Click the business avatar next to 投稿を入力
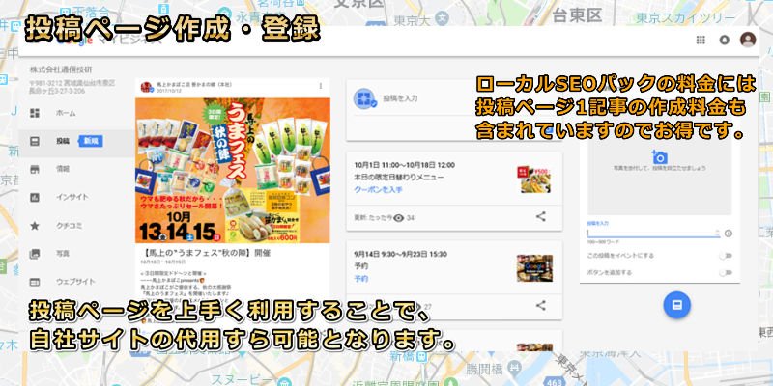This screenshot has height=386, width=773. (x=365, y=98)
